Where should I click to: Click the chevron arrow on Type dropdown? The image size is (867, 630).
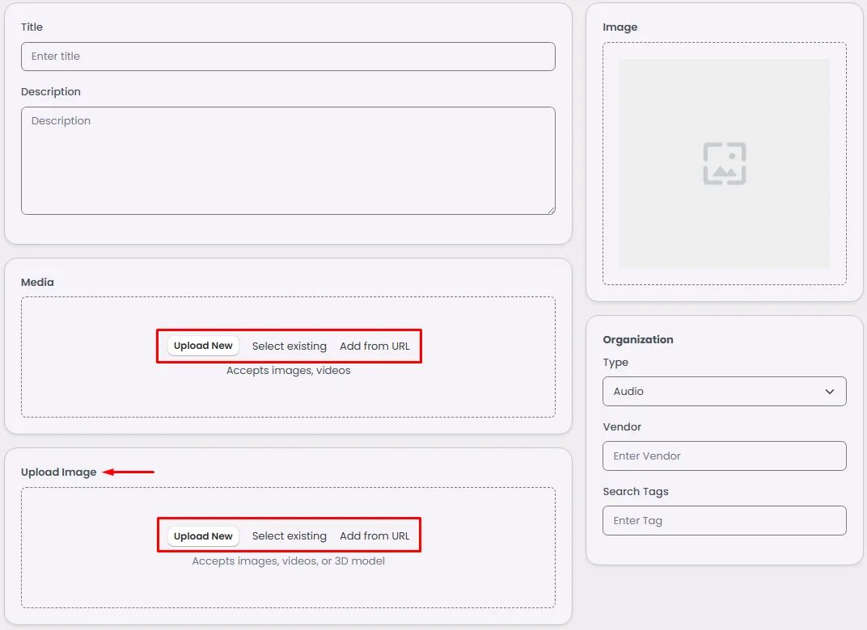(830, 392)
